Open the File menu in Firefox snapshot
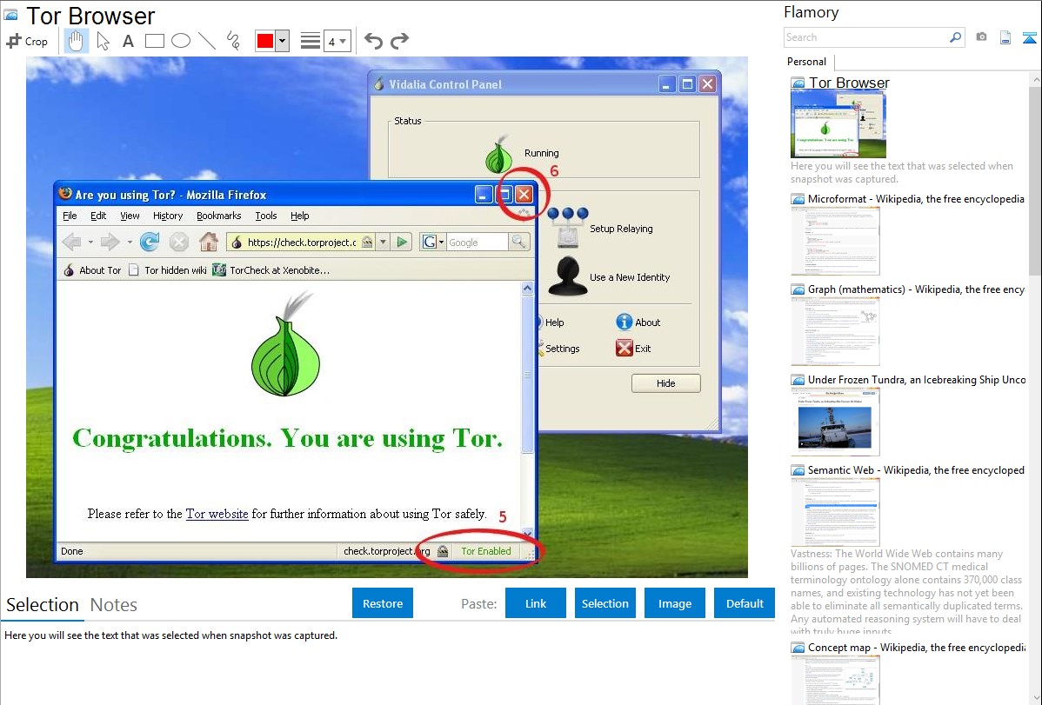 click(70, 216)
